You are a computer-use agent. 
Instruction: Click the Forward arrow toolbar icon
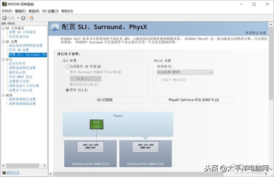23,18
